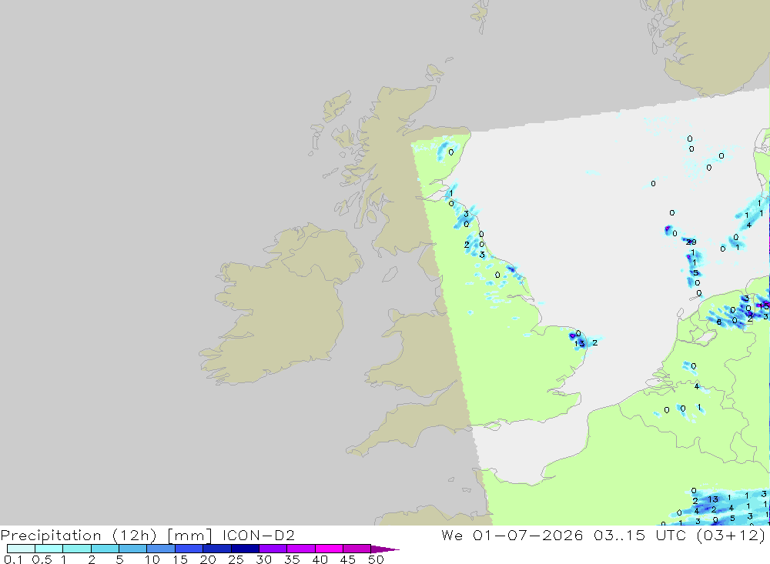770x564 pixels.
Task: Choose the 40–45 mm magenta legend swatch
Action: click(x=329, y=549)
